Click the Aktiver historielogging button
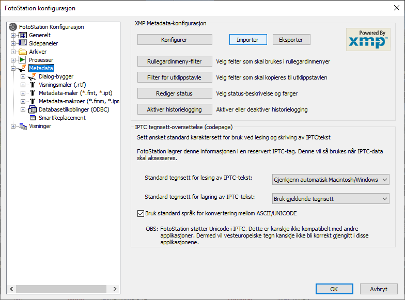 tap(175, 109)
